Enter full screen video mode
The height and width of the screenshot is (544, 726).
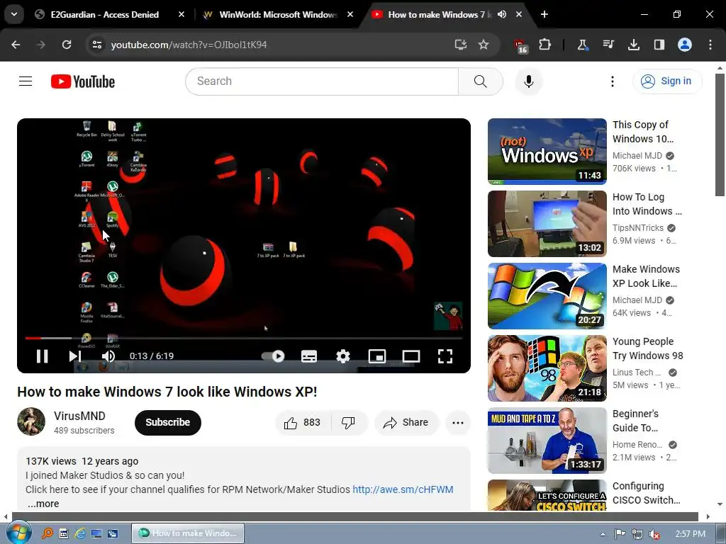(445, 356)
